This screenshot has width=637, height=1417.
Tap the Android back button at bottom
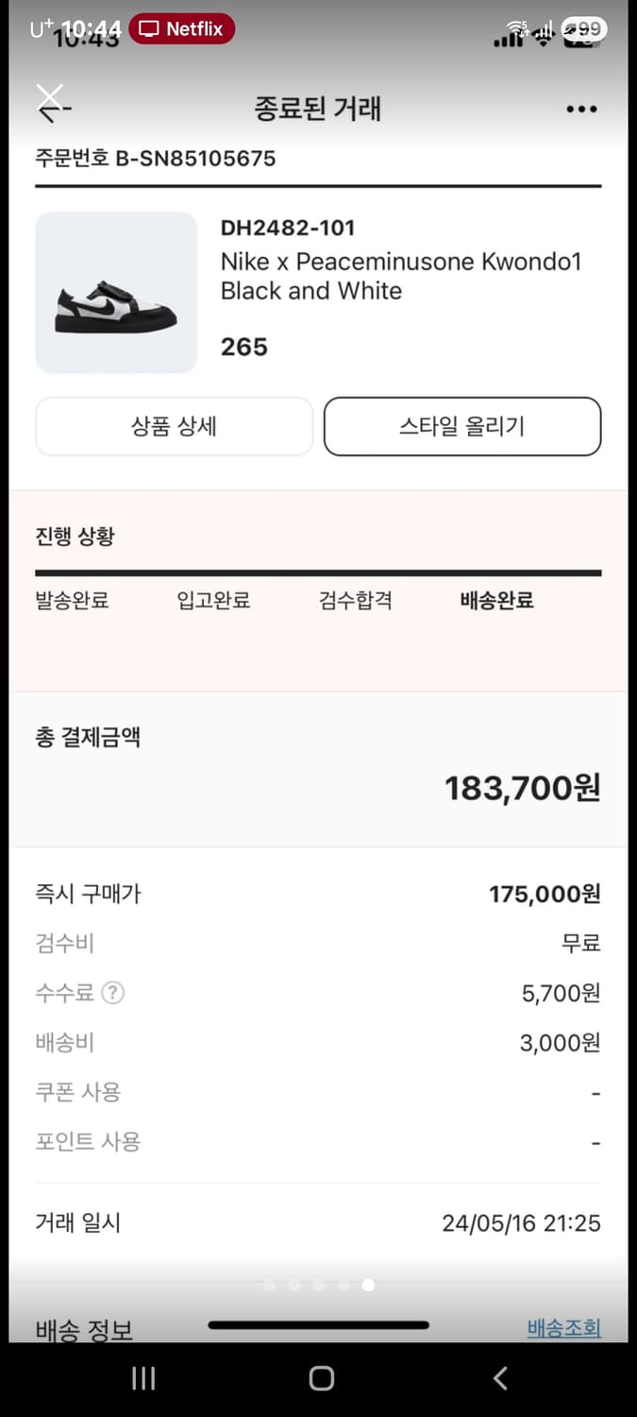point(499,1378)
